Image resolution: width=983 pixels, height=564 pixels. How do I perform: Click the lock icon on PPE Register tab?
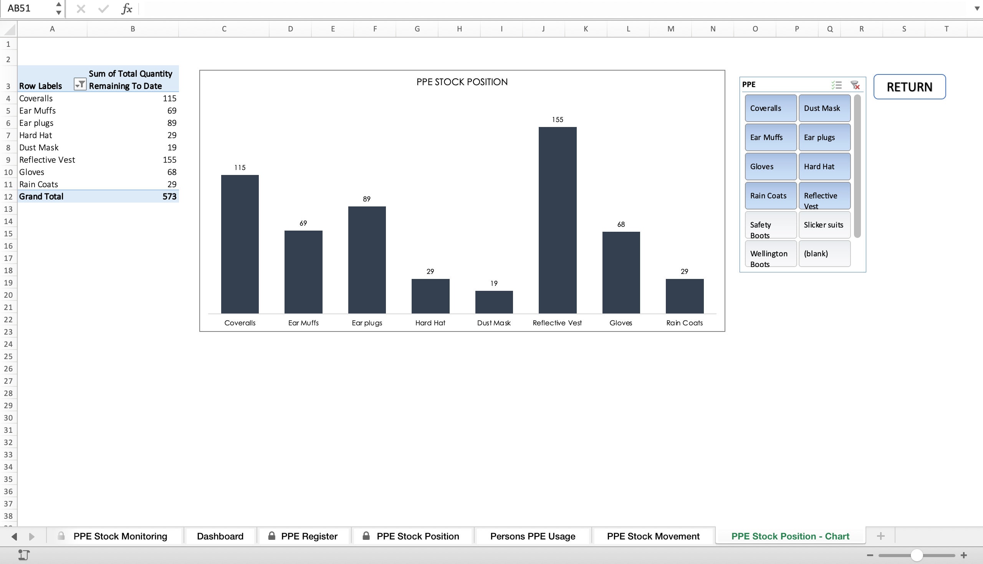[271, 536]
